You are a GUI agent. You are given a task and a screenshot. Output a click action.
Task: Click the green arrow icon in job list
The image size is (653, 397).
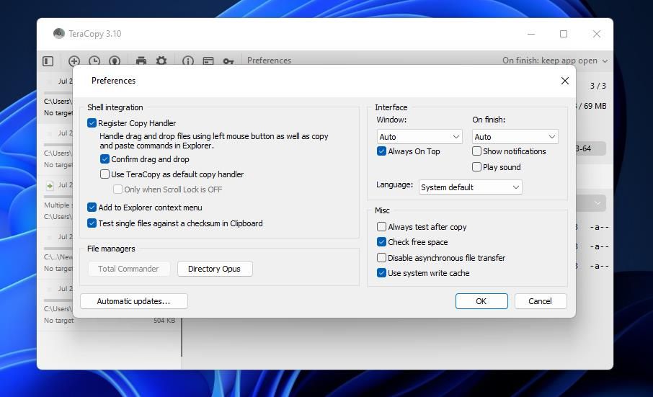click(x=50, y=186)
